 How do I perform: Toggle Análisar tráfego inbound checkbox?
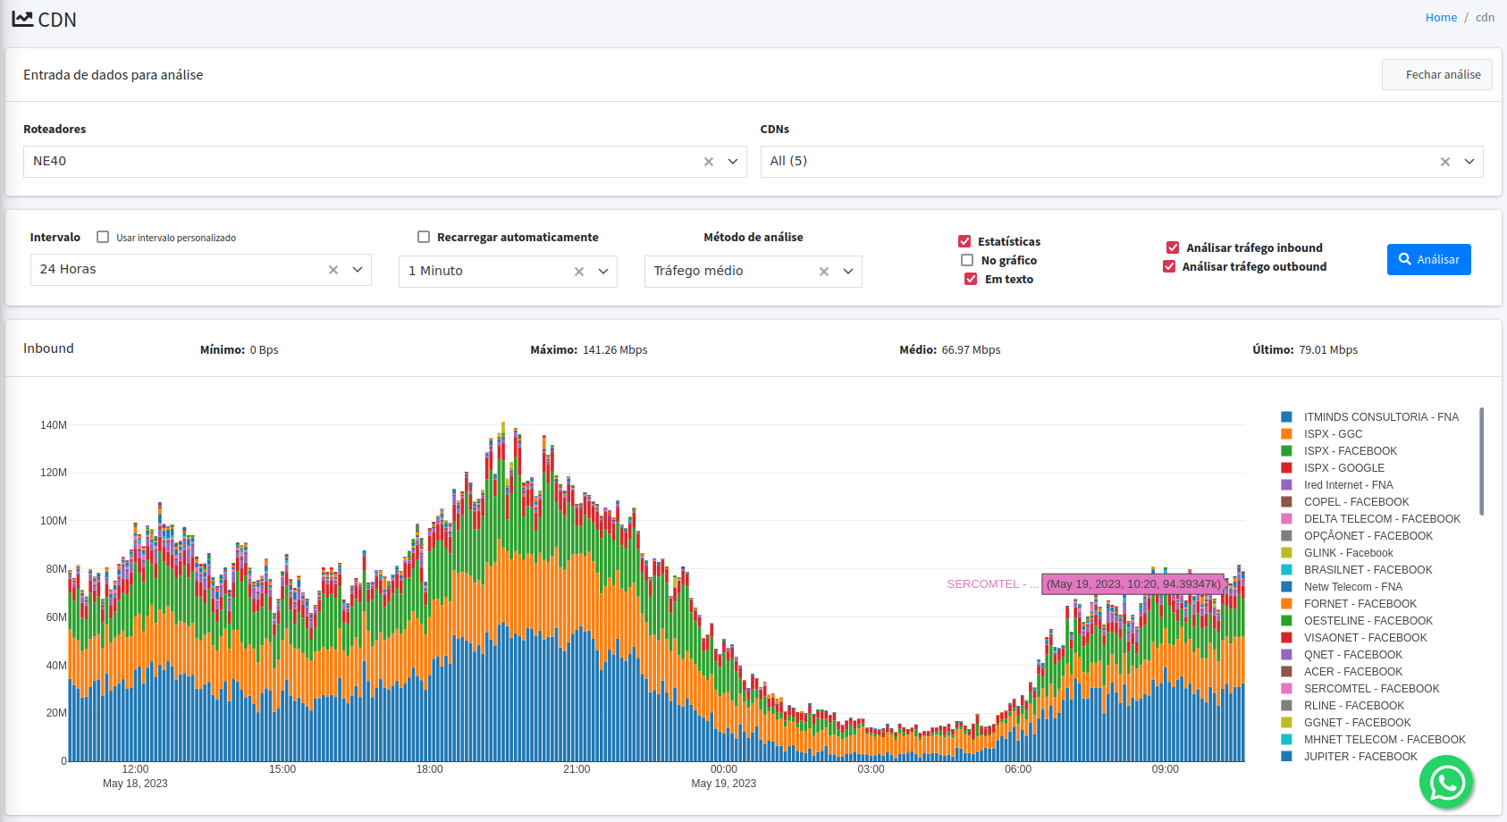[1173, 247]
